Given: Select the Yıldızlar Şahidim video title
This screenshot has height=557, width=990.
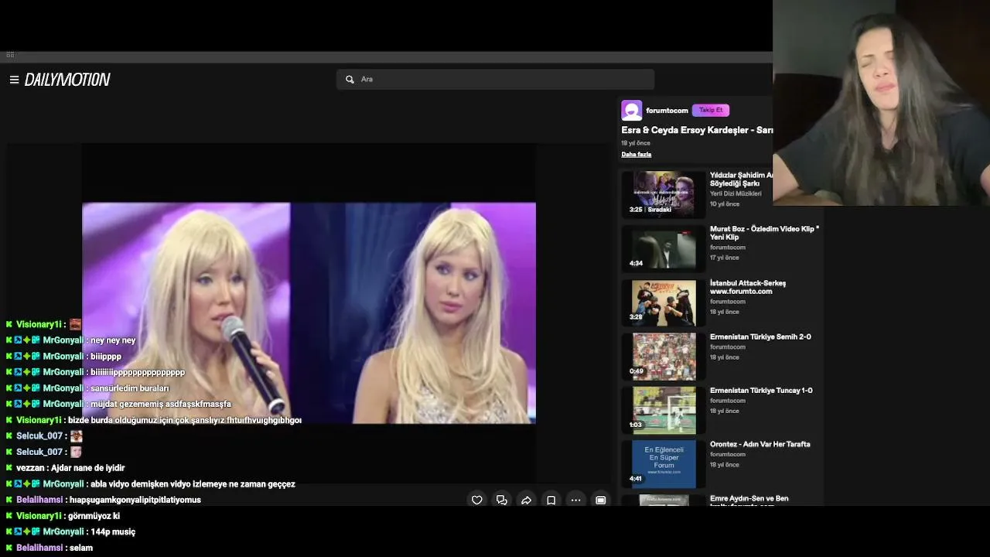Looking at the screenshot, I should (x=741, y=179).
